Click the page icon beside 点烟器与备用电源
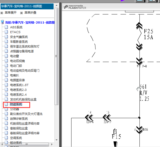 (6, 51)
